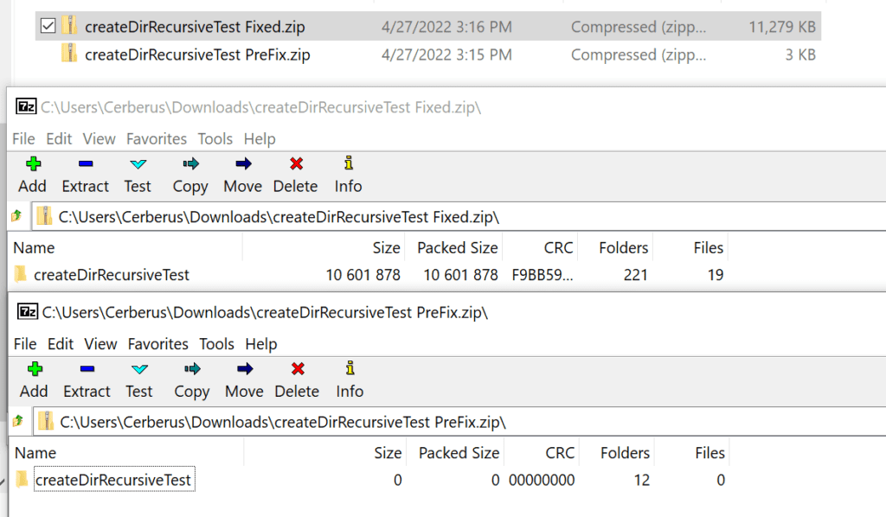
Task: Run Test on the PreFix.zip archive
Action: coord(139,378)
